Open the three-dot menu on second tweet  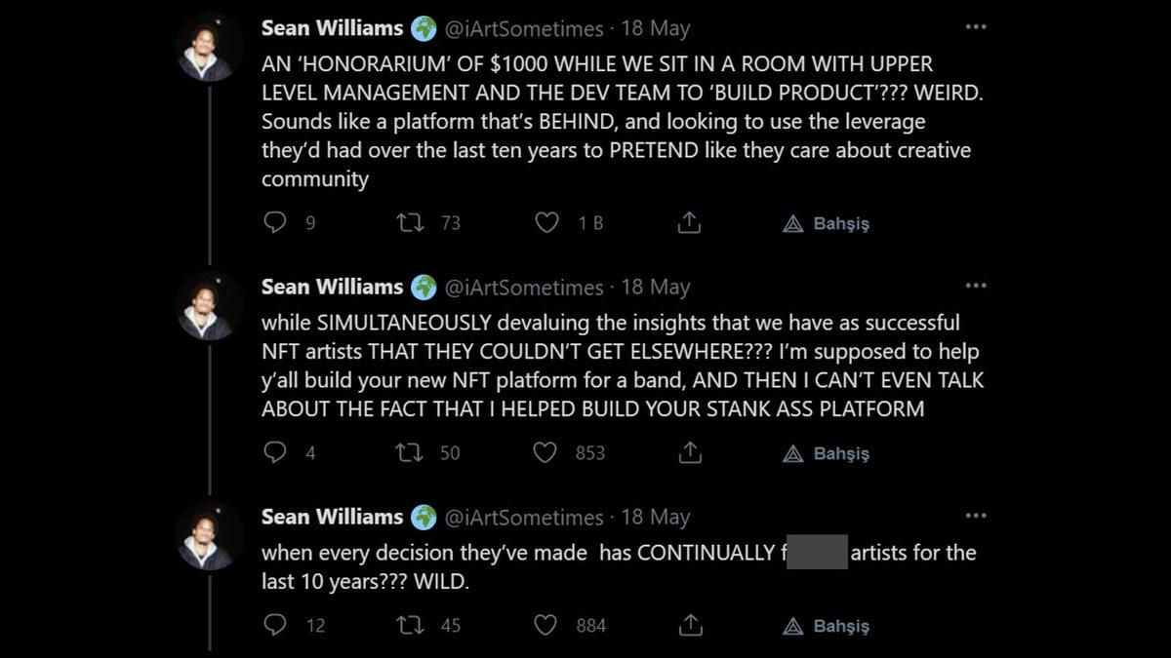point(975,286)
